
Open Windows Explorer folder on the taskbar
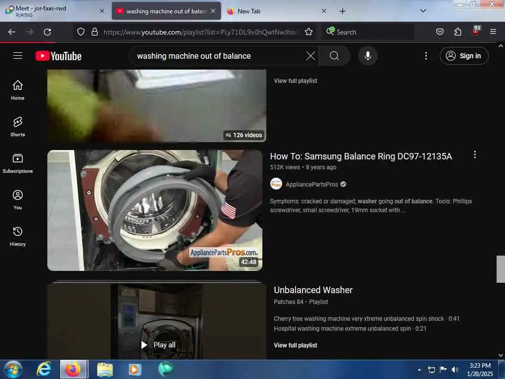pyautogui.click(x=105, y=369)
